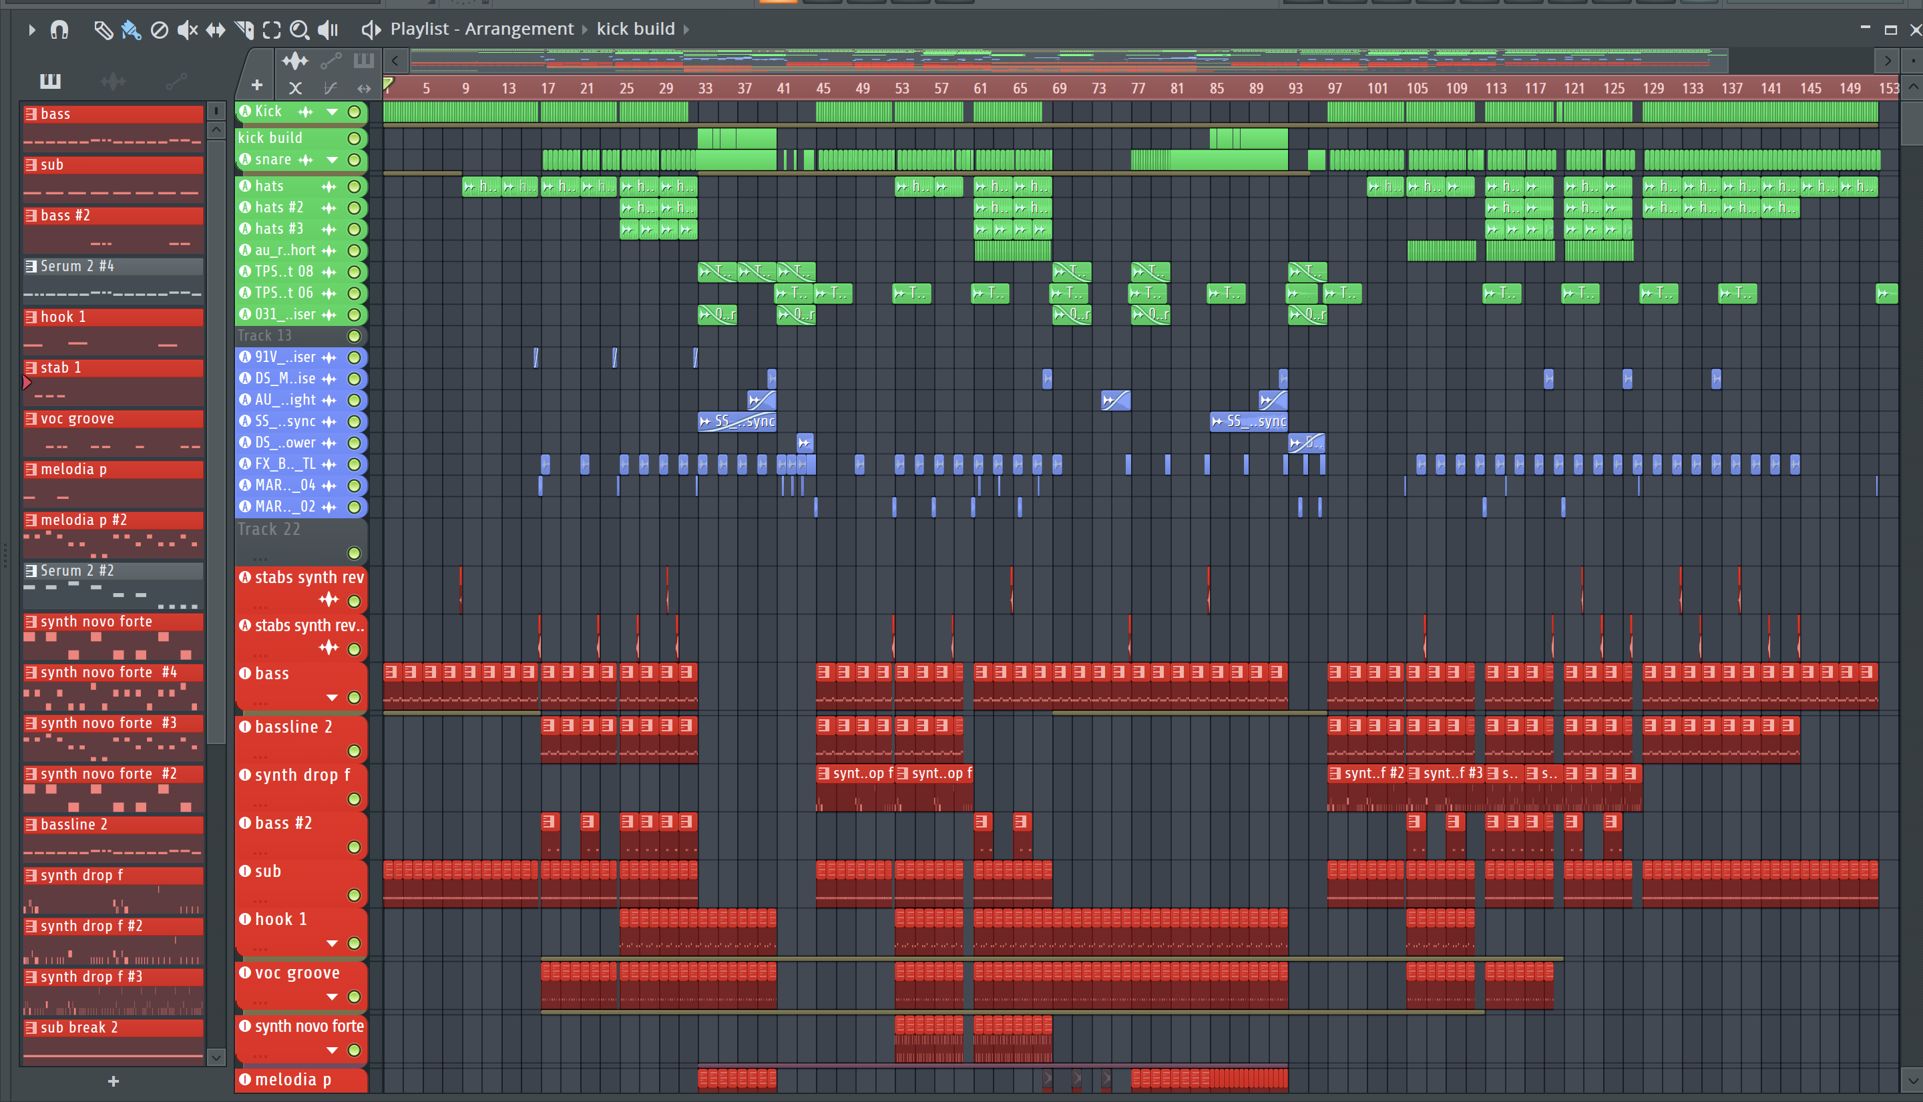
Task: Click the automation icon in the playlist header
Action: pos(331,61)
